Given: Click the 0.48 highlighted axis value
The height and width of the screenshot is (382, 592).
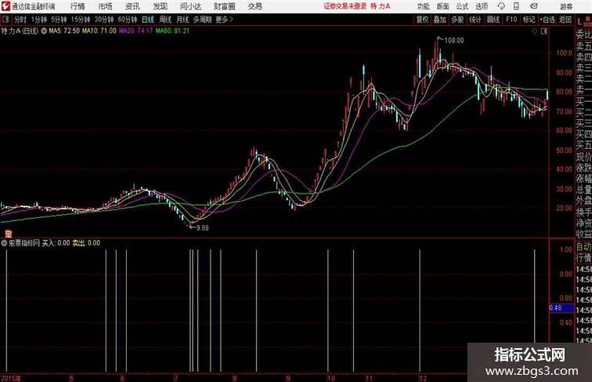Looking at the screenshot, I should pos(561,308).
